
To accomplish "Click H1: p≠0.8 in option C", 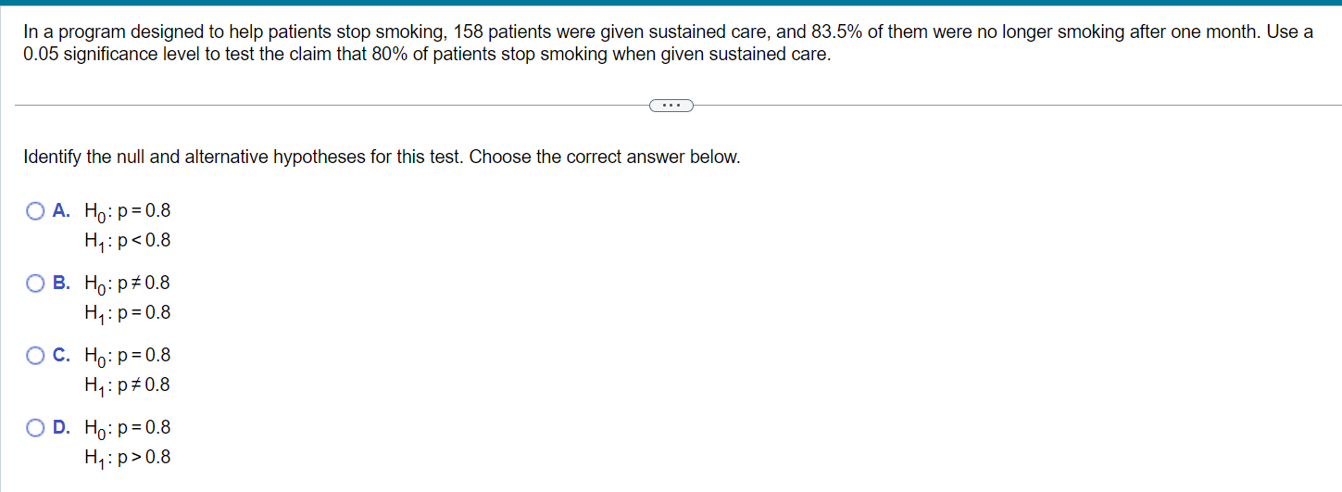I will [x=128, y=385].
